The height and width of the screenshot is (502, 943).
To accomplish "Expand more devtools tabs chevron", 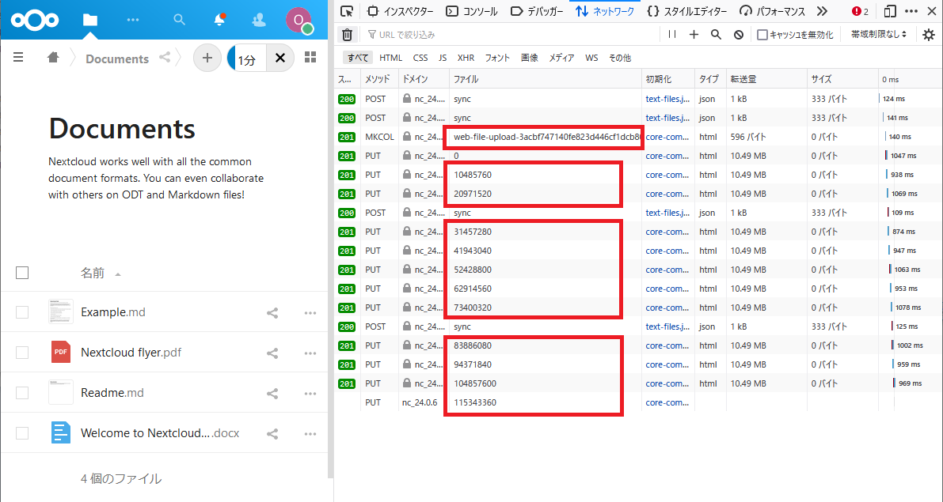I will 822,11.
